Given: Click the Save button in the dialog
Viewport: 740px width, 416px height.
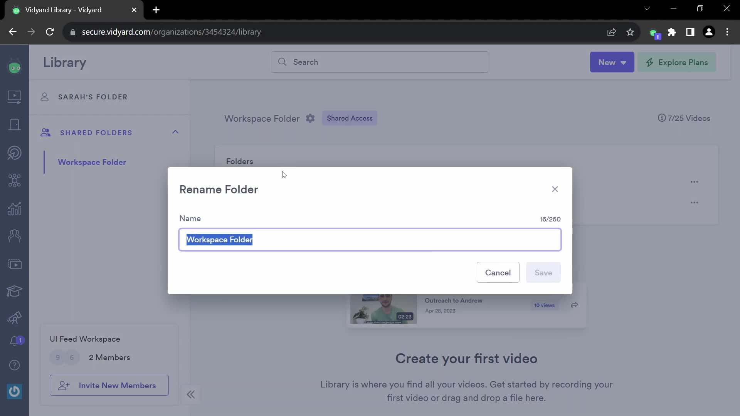Looking at the screenshot, I should pyautogui.click(x=543, y=272).
